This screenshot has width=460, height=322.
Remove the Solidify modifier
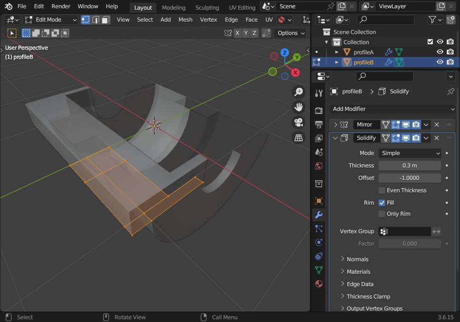pos(437,138)
